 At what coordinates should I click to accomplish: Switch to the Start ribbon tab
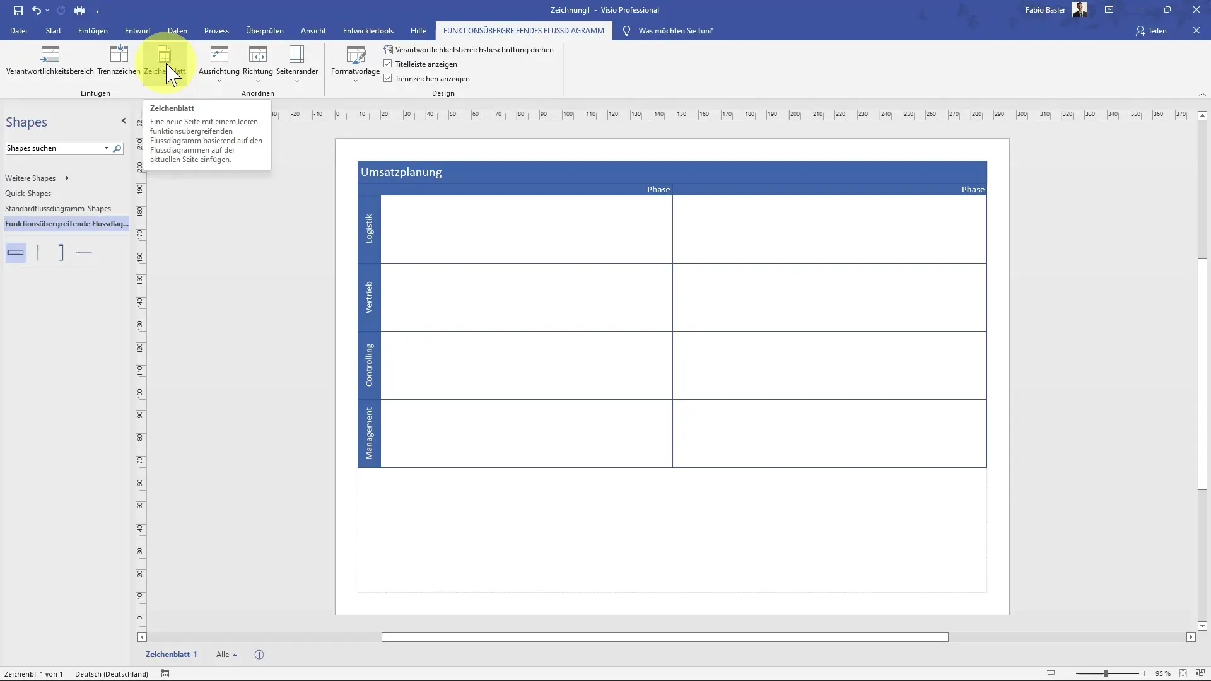pyautogui.click(x=54, y=30)
